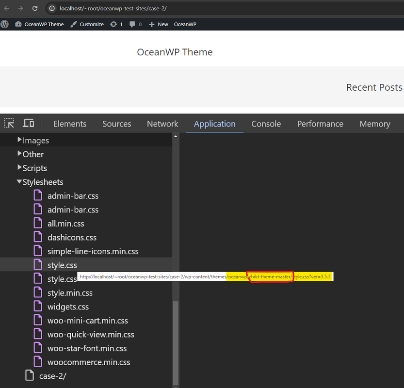Open simple-line-icons.min.css stylesheet

pyautogui.click(x=93, y=251)
